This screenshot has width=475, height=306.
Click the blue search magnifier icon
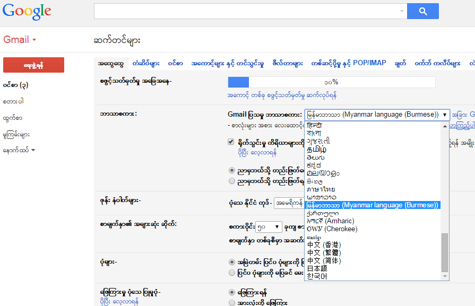coord(422,11)
